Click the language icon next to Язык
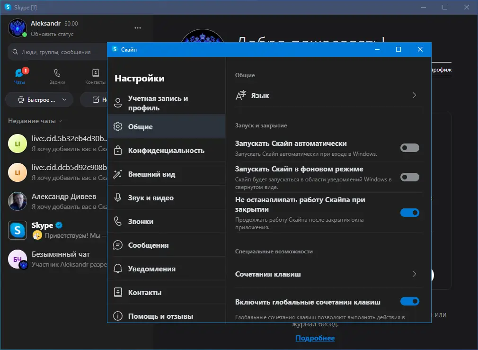The image size is (478, 350). coord(241,95)
